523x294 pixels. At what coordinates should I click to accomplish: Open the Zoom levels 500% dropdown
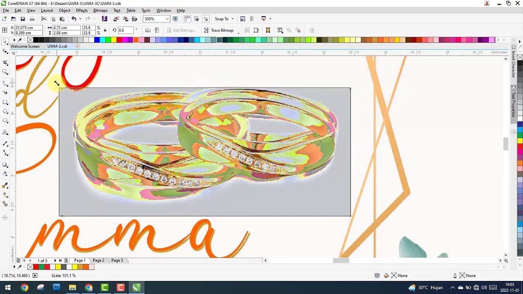pyautogui.click(x=167, y=19)
